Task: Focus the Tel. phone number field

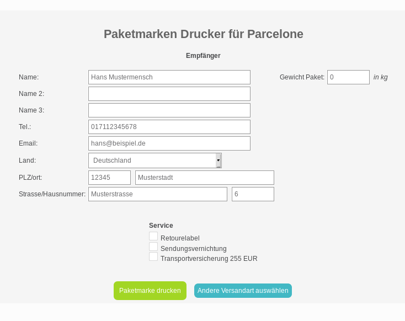Action: 169,127
